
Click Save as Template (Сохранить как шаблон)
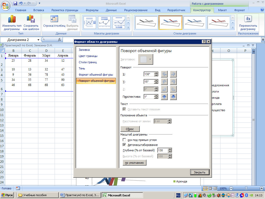click(31, 23)
